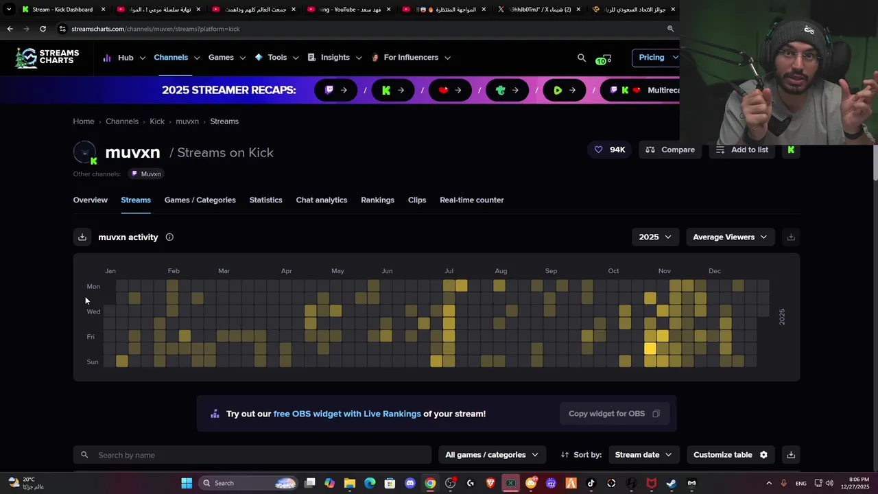The height and width of the screenshot is (494, 878).
Task: Open Steam from the taskbar
Action: (x=671, y=483)
